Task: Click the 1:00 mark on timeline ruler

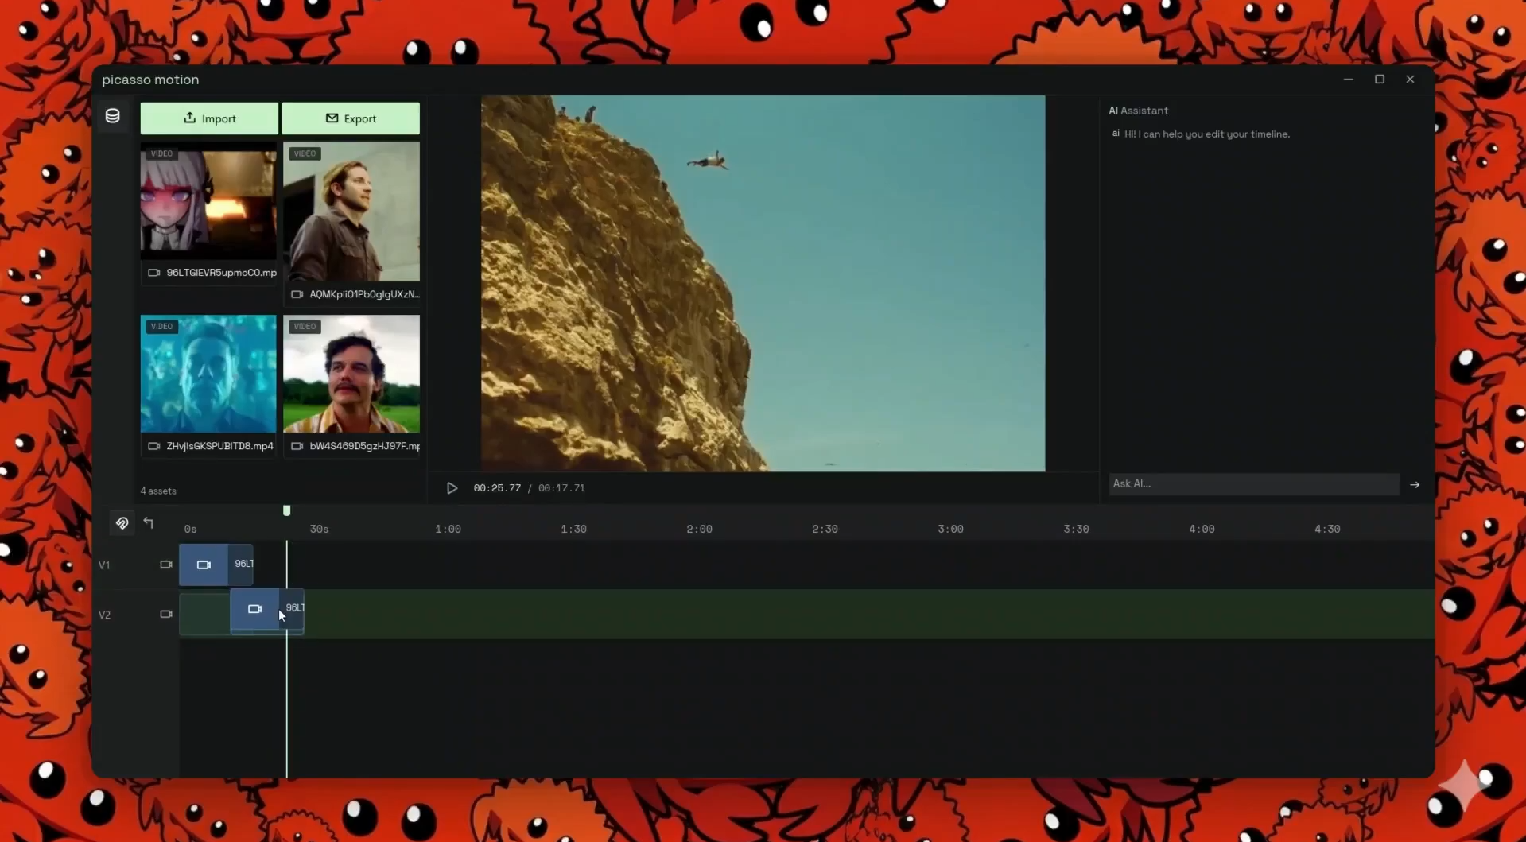Action: [448, 529]
